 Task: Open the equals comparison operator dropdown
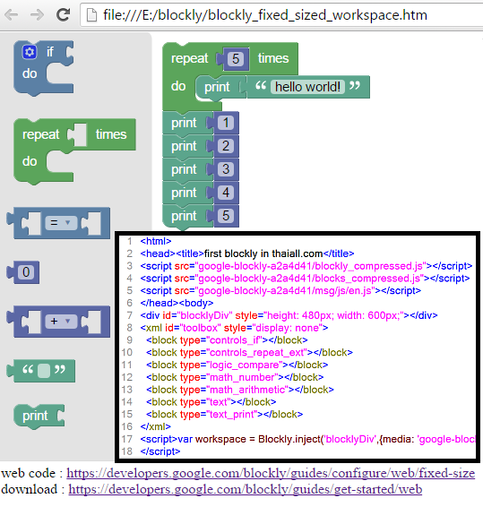(61, 223)
